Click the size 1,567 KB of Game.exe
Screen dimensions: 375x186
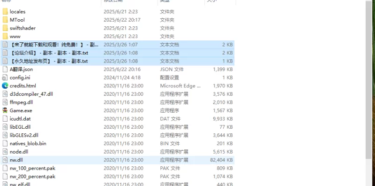coord(223,110)
